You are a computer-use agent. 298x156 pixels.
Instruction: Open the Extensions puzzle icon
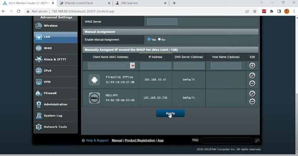272,11
